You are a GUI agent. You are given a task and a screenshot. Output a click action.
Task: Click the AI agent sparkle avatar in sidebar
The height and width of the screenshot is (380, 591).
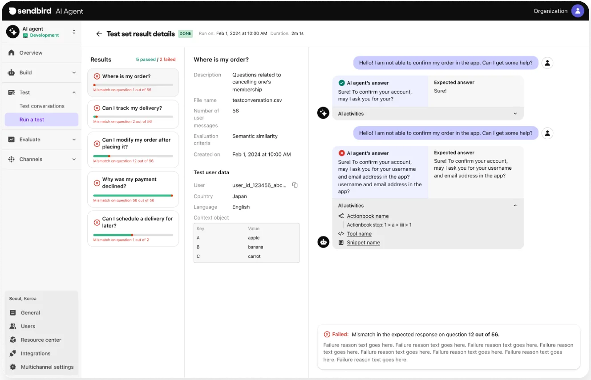12,32
